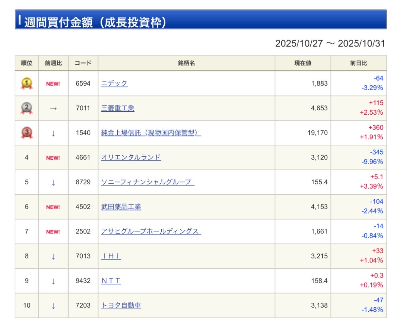
Task: Open the 三菱重工業 stock page
Action: click(x=118, y=108)
